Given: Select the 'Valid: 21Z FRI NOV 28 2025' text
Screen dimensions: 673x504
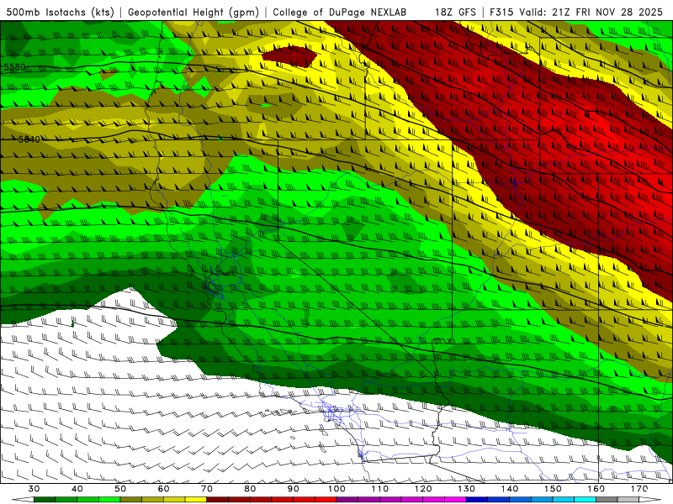Looking at the screenshot, I should click(x=591, y=12).
